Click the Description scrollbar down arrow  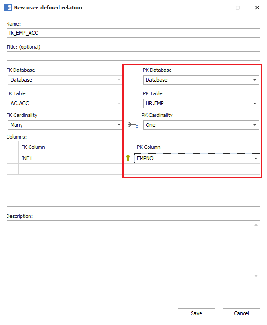coord(256,276)
